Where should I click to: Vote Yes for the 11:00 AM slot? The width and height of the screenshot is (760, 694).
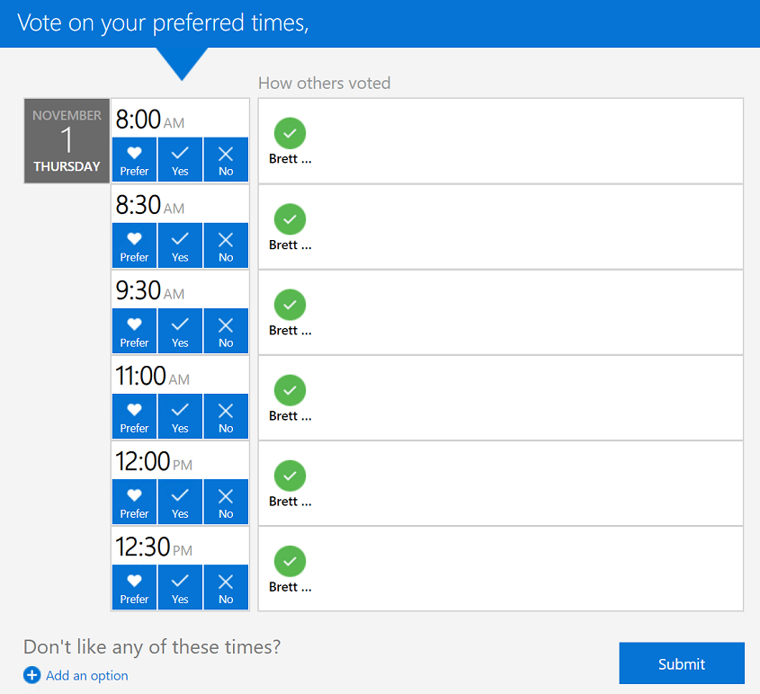180,415
